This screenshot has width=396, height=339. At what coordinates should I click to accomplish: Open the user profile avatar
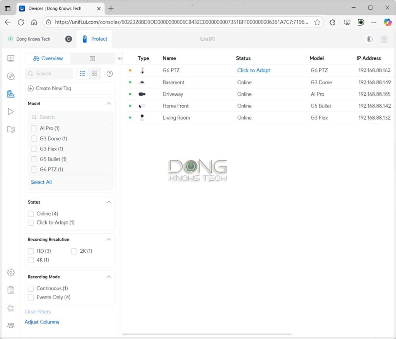384,39
